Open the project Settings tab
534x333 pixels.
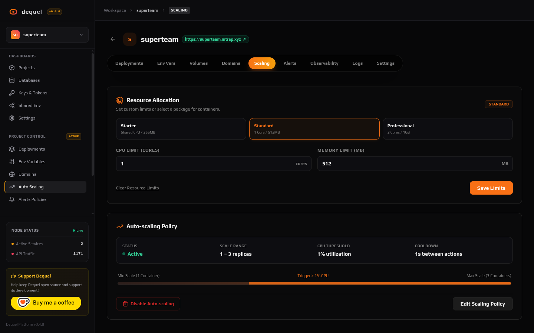click(386, 63)
